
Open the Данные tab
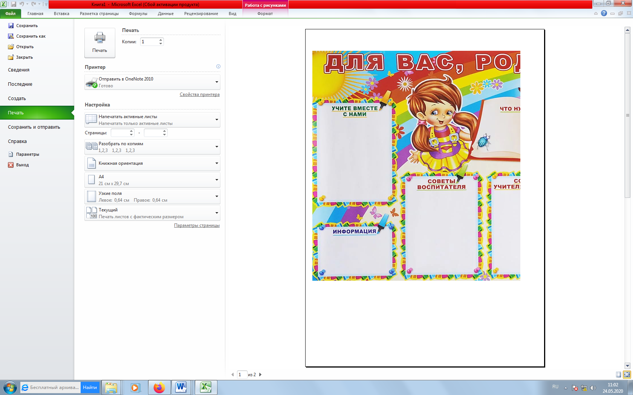point(166,14)
